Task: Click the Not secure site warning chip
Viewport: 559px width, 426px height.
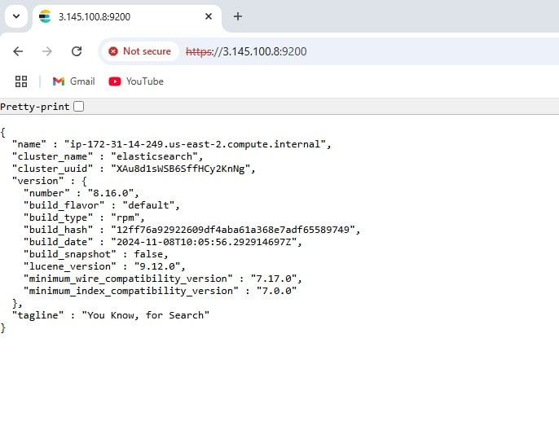Action: pyautogui.click(x=140, y=51)
